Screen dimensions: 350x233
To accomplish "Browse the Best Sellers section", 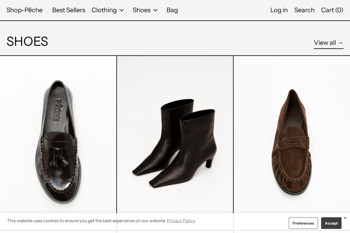I will (x=69, y=10).
